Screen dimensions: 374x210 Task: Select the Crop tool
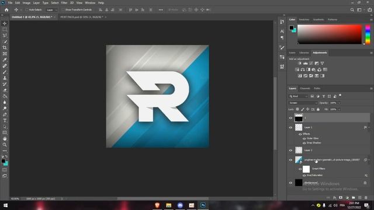click(5, 48)
